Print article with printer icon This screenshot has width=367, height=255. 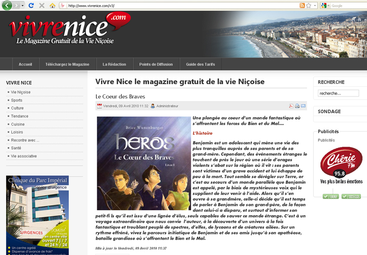[297, 106]
